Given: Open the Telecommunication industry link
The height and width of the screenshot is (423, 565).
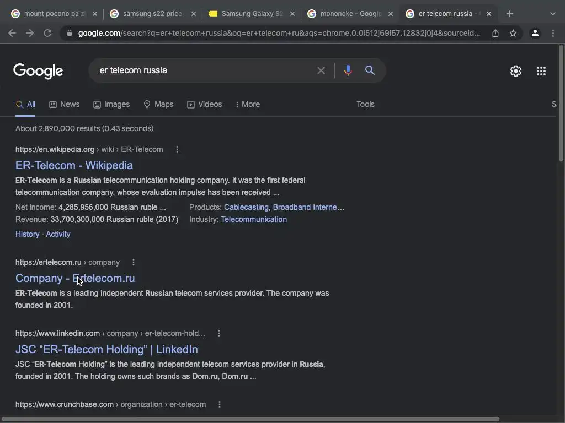Looking at the screenshot, I should [x=254, y=219].
